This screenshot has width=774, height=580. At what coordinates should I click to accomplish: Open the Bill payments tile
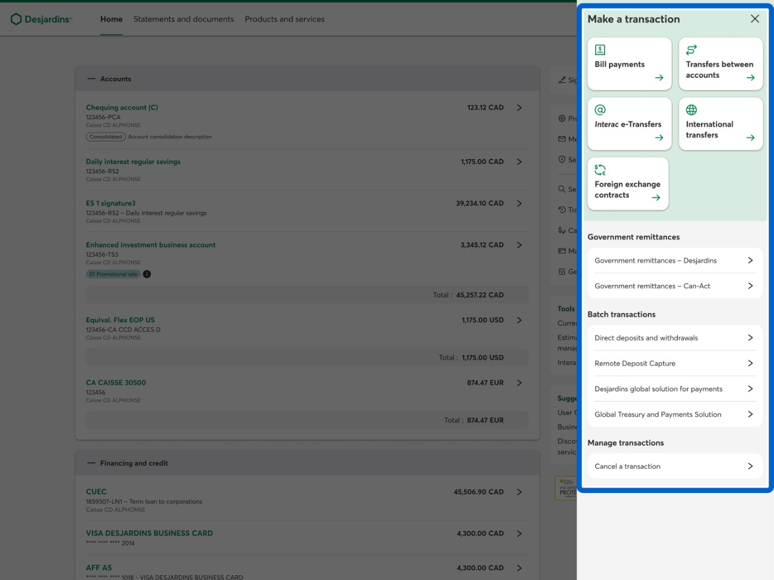[629, 64]
